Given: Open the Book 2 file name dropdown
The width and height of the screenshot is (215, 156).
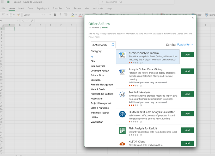Looking at the screenshot, I should point(43,2).
